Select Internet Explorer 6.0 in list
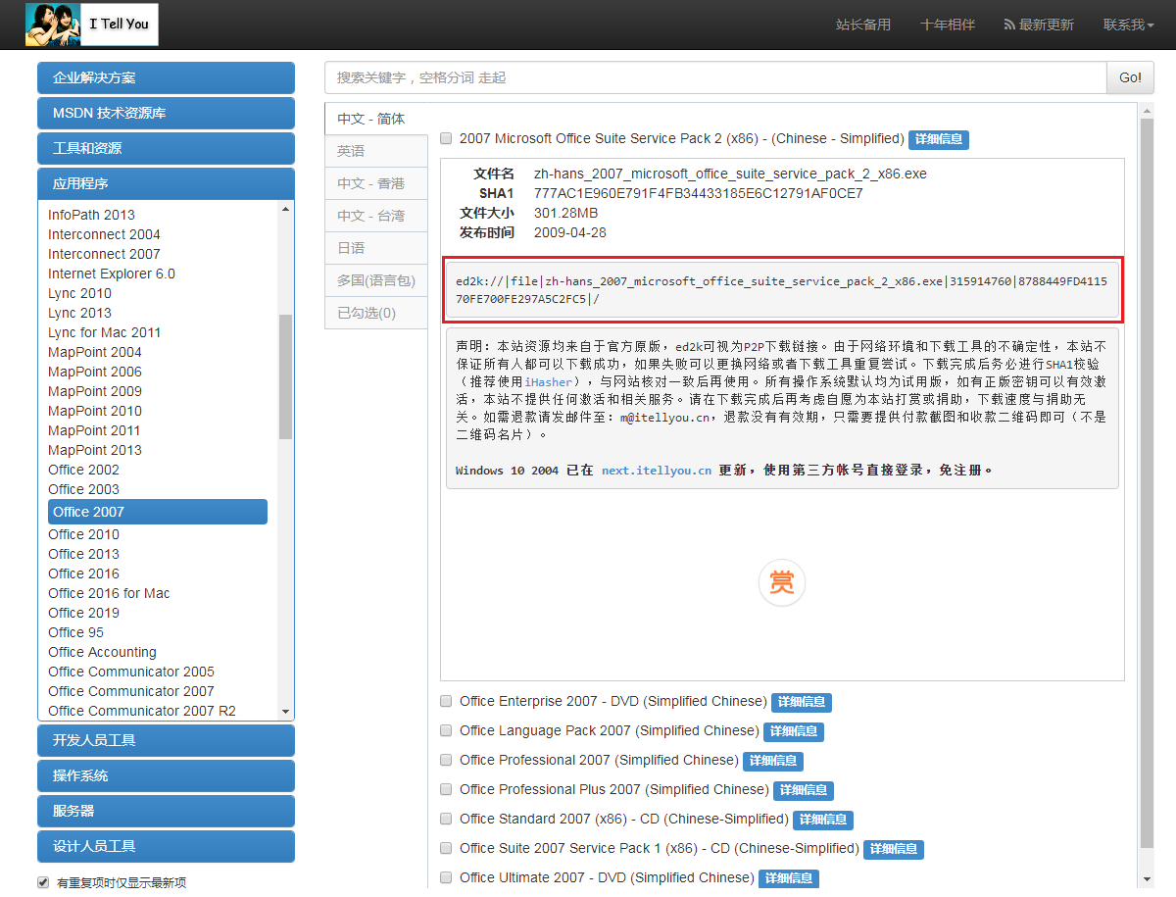 [112, 274]
